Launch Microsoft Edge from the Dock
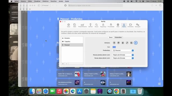 (73, 91)
